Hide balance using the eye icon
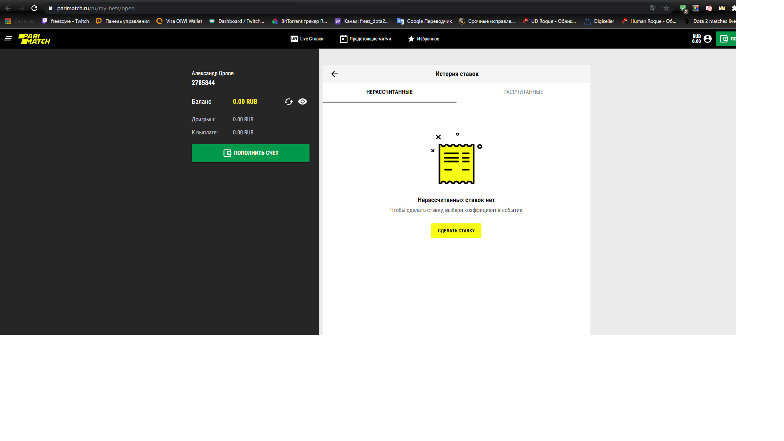This screenshot has width=784, height=441. pos(303,102)
